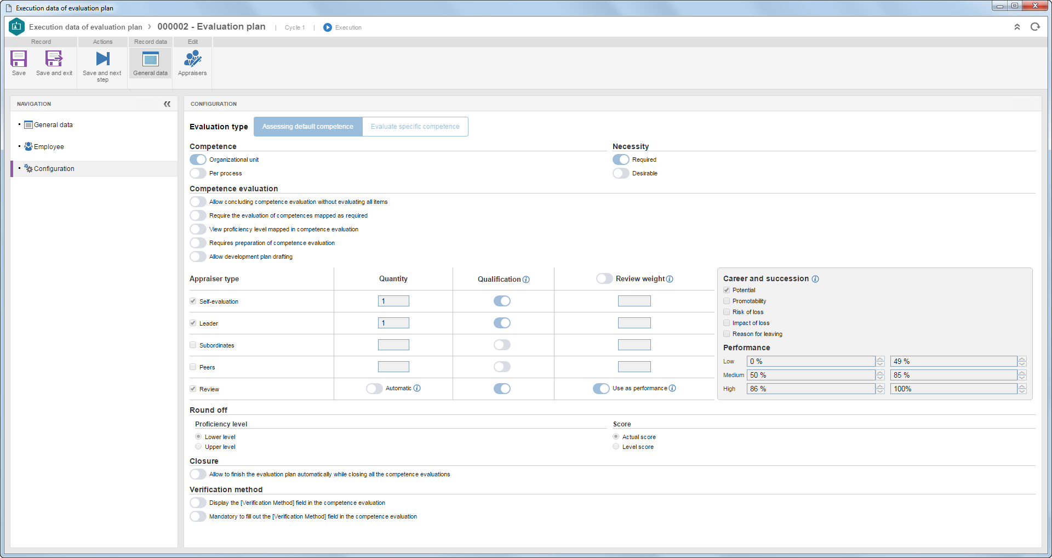Toggle the Review checkbox
The width and height of the screenshot is (1052, 558).
coord(193,389)
